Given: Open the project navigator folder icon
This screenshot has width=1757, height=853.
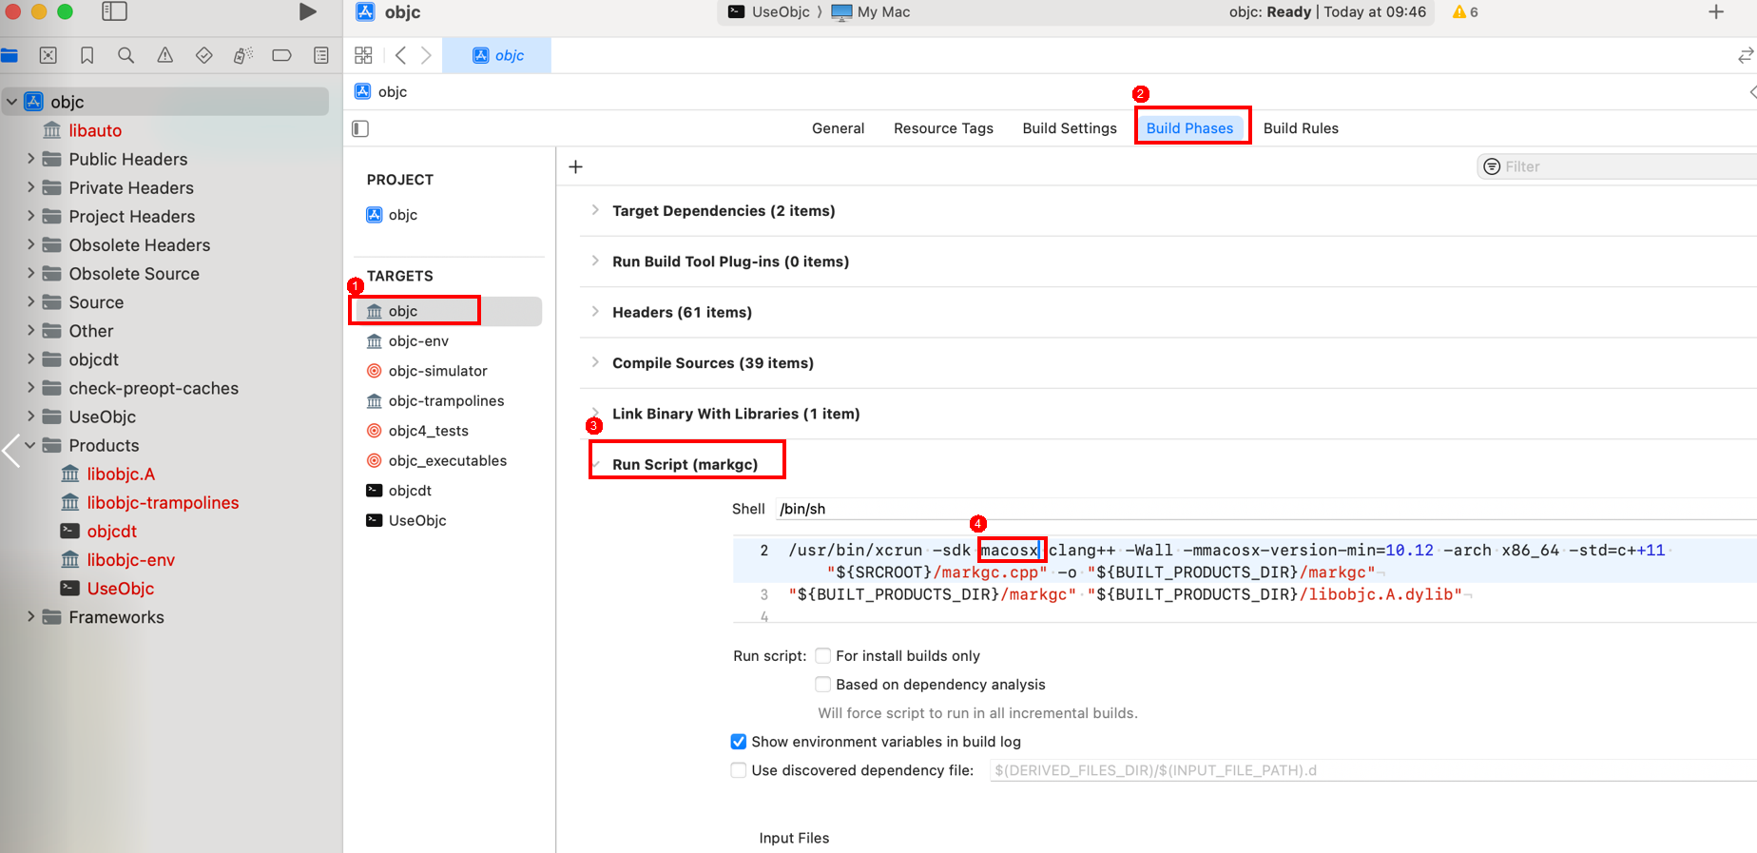Looking at the screenshot, I should pyautogui.click(x=10, y=55).
